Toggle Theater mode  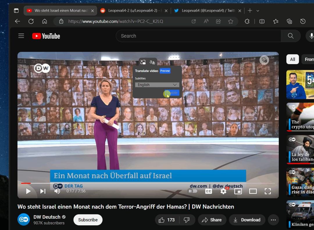(x=253, y=191)
